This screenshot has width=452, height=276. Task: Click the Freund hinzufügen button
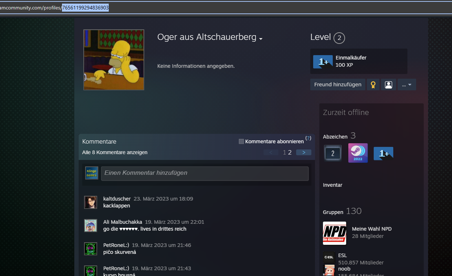pos(337,85)
